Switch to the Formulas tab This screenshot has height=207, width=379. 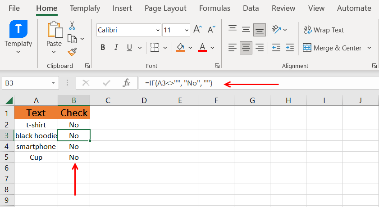[215, 8]
